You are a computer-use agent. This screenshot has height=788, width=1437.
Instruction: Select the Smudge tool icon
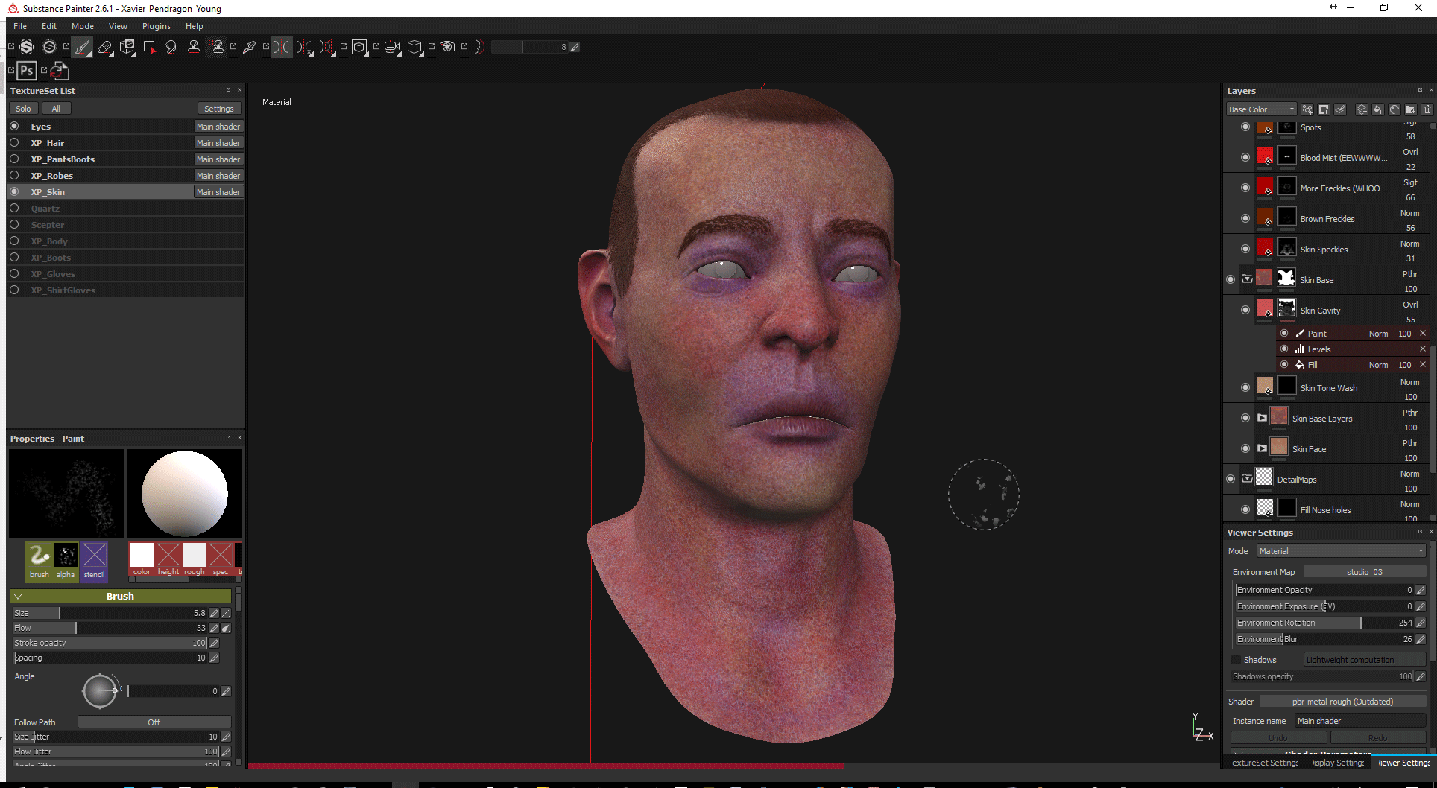coord(171,47)
